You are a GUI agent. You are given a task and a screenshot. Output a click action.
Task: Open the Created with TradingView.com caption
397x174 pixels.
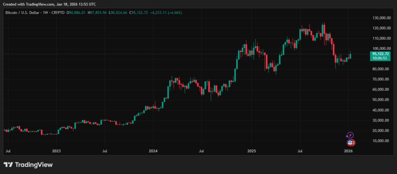(x=50, y=4)
